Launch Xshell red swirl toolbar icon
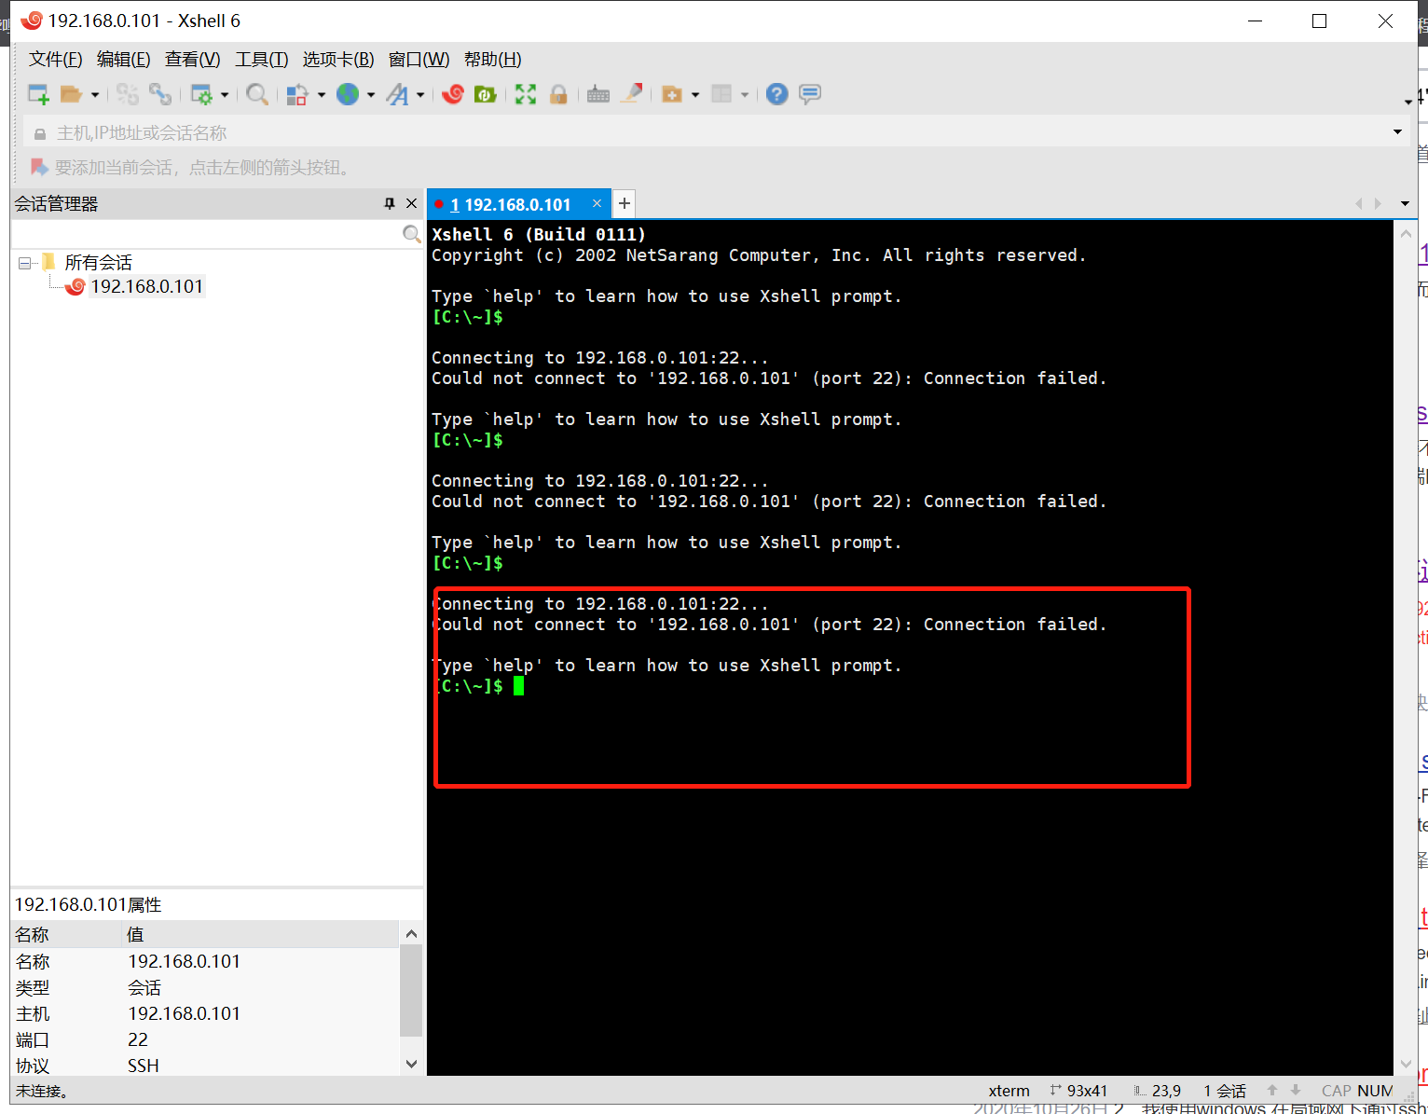Image resolution: width=1428 pixels, height=1114 pixels. point(453,94)
